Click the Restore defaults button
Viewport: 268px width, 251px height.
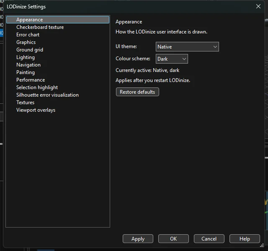[x=137, y=92]
